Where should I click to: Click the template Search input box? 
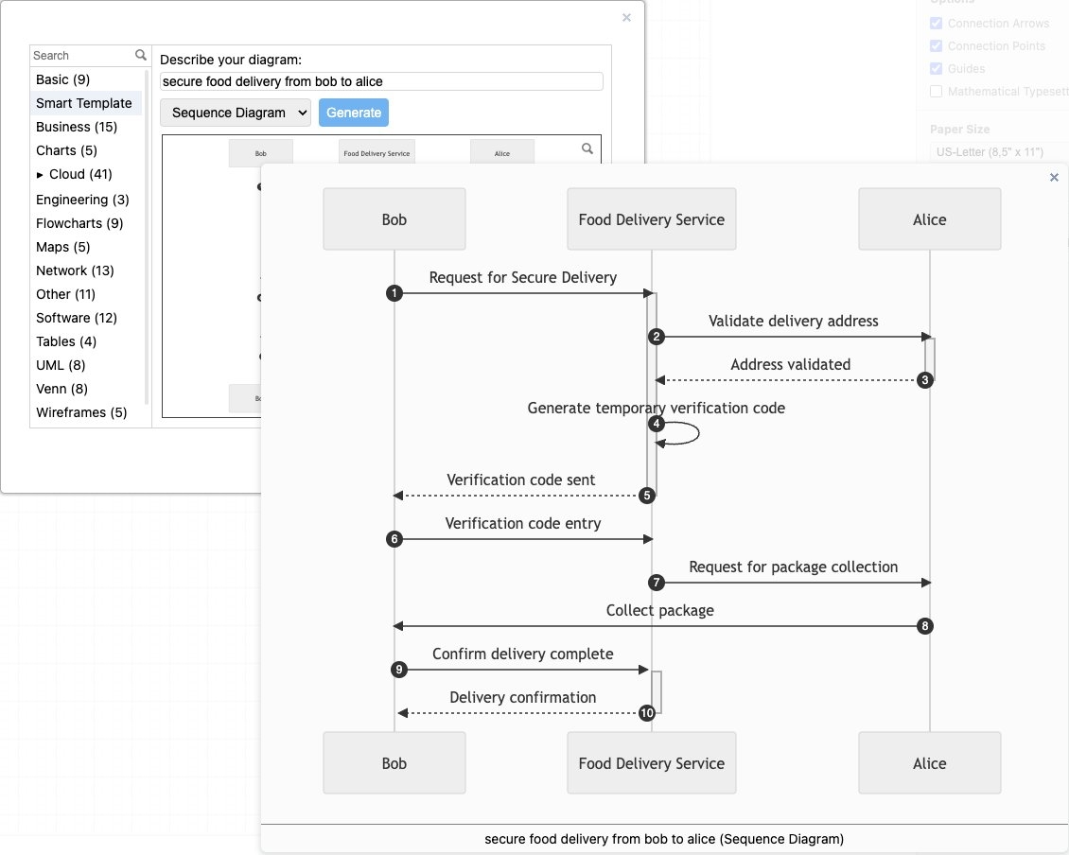point(82,55)
